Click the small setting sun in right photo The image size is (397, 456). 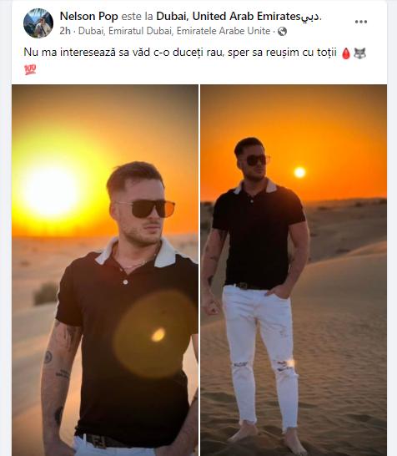[299, 172]
